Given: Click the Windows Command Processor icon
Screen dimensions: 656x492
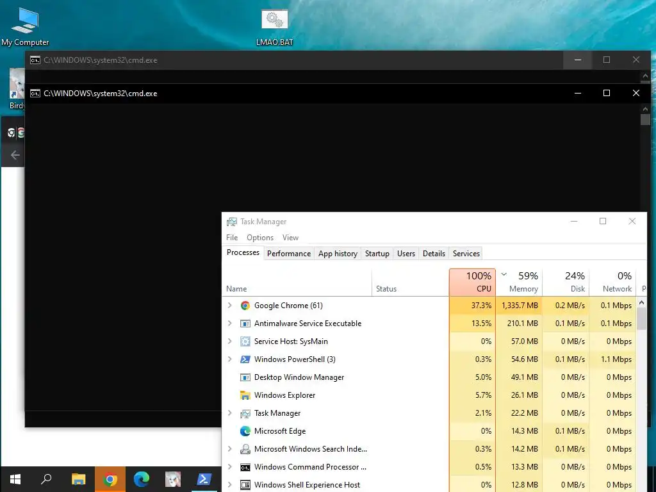Looking at the screenshot, I should [x=245, y=467].
